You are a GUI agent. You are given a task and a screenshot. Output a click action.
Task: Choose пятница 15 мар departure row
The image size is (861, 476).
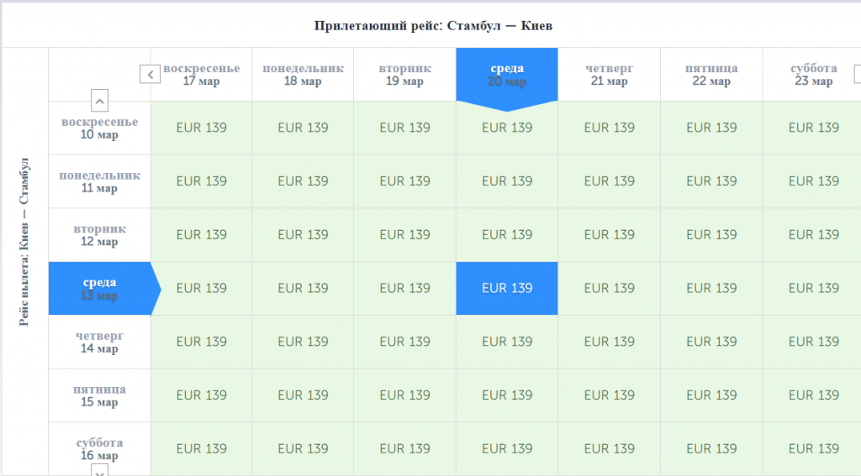click(x=99, y=395)
